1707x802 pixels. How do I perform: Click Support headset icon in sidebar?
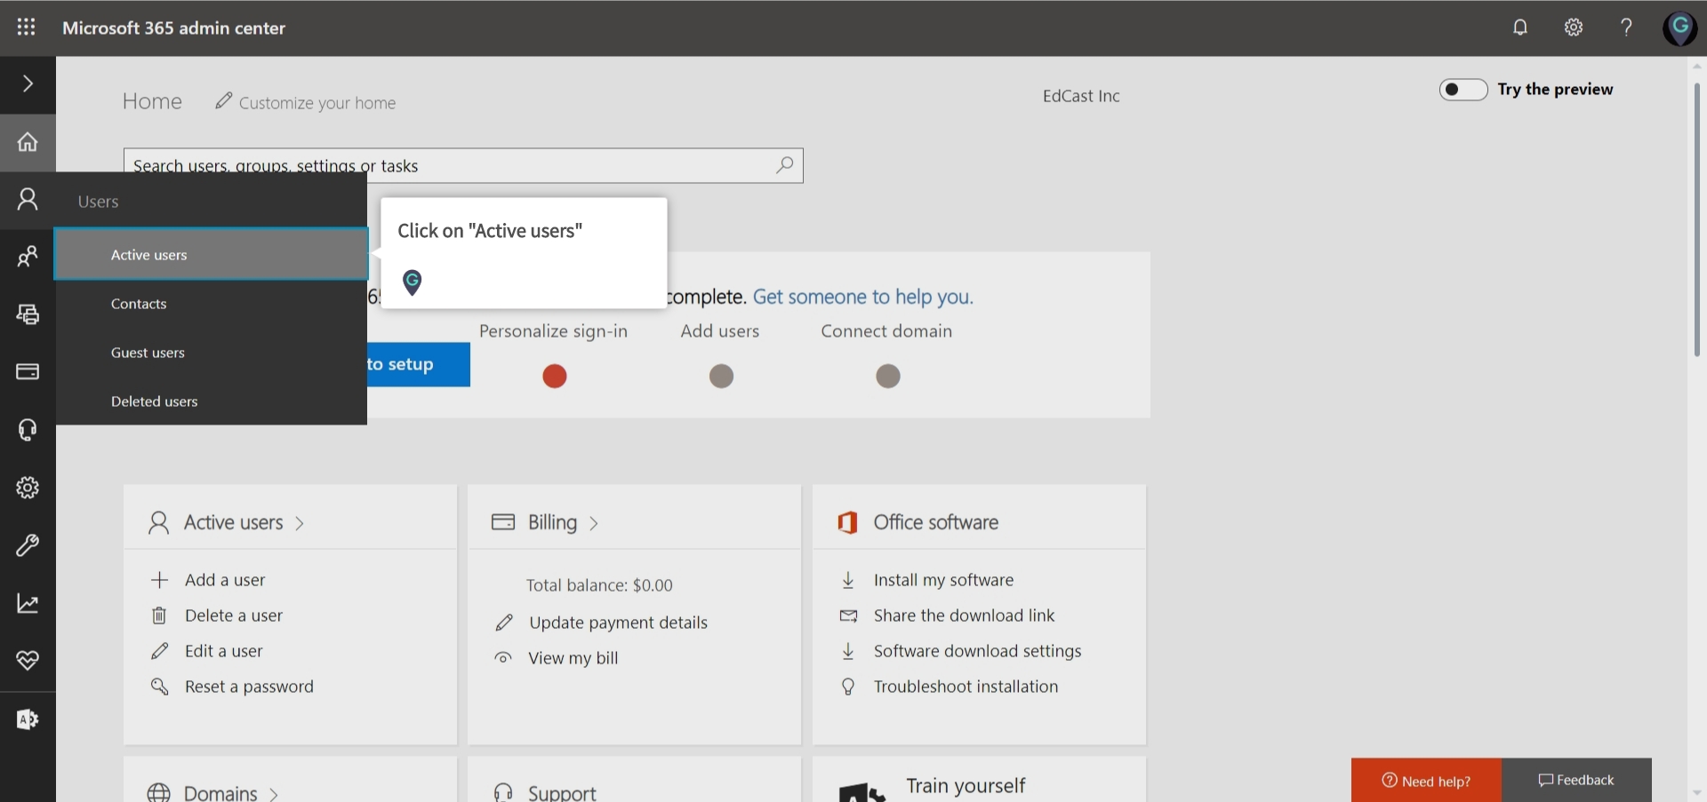28,430
